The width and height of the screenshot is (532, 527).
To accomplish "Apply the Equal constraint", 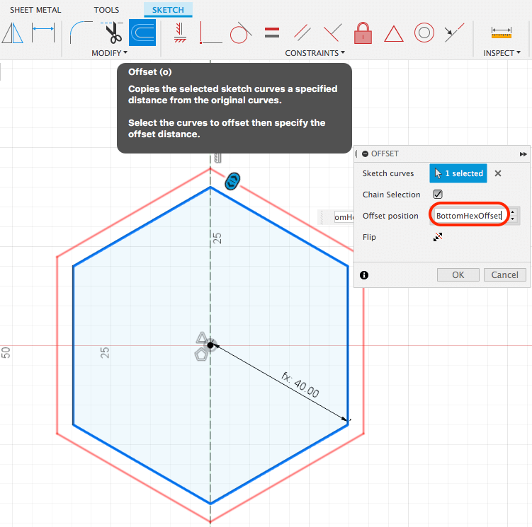I will (272, 33).
